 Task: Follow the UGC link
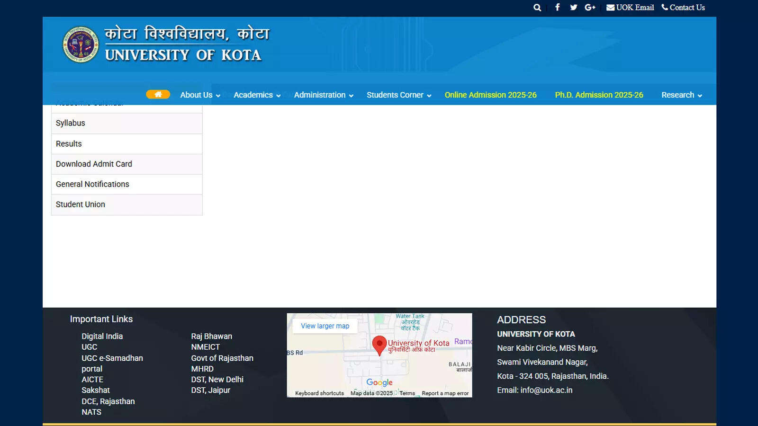[89, 347]
